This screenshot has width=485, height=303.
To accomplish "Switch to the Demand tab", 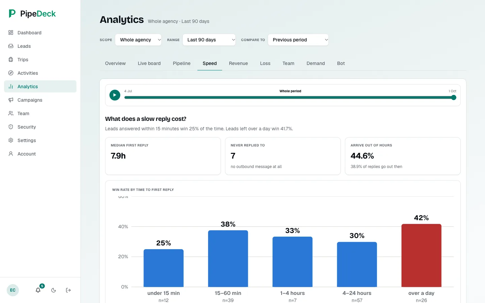I will click(316, 63).
